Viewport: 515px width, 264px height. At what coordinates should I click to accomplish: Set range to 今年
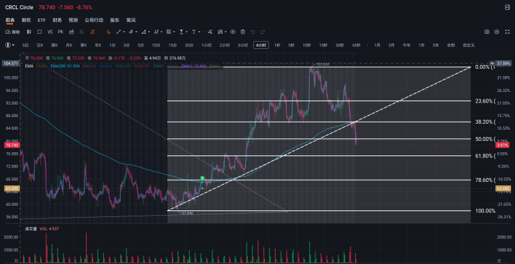pos(407,45)
